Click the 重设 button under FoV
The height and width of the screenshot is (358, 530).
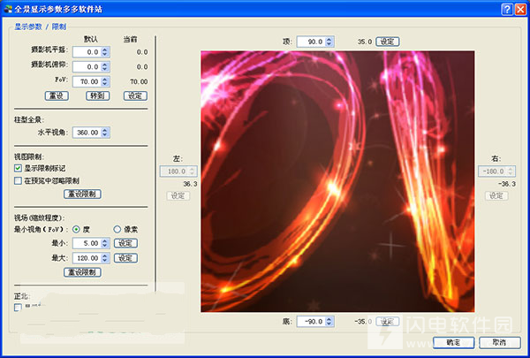click(x=57, y=95)
